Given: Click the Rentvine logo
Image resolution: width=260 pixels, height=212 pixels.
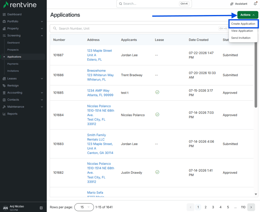Looking at the screenshot, I should [x=20, y=5].
